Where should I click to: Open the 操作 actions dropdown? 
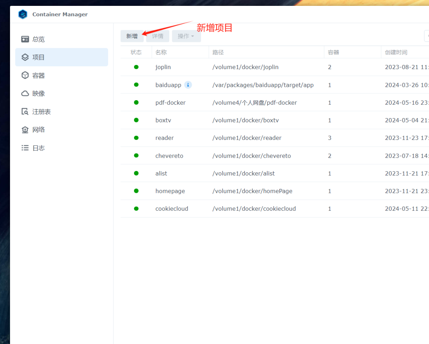(x=186, y=36)
